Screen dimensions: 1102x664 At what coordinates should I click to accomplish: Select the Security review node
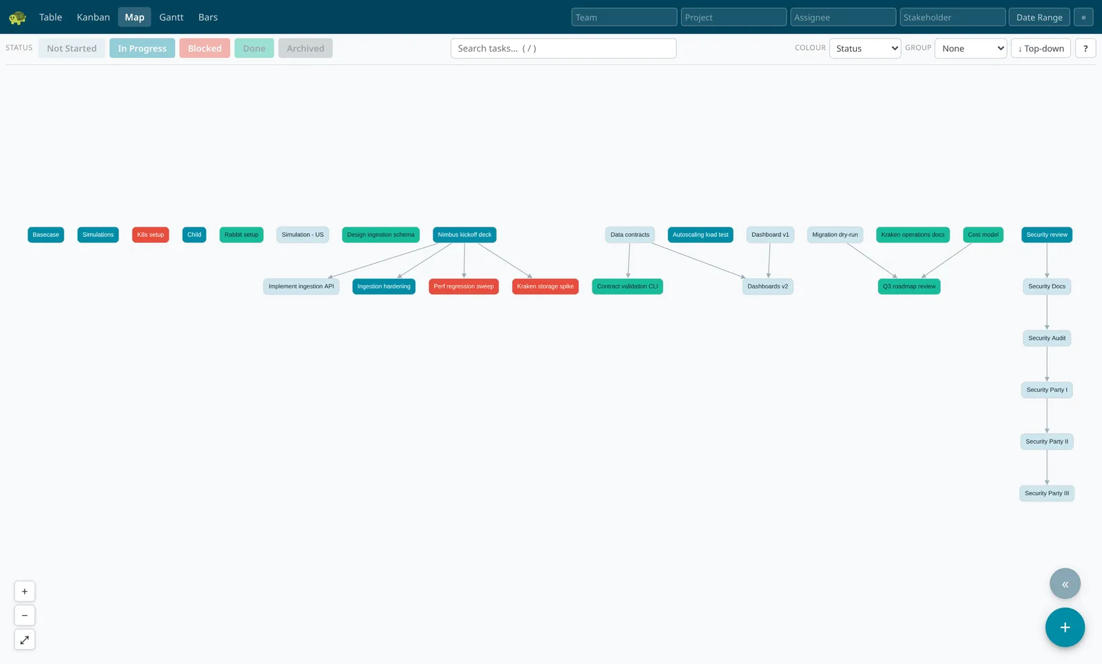(x=1047, y=235)
